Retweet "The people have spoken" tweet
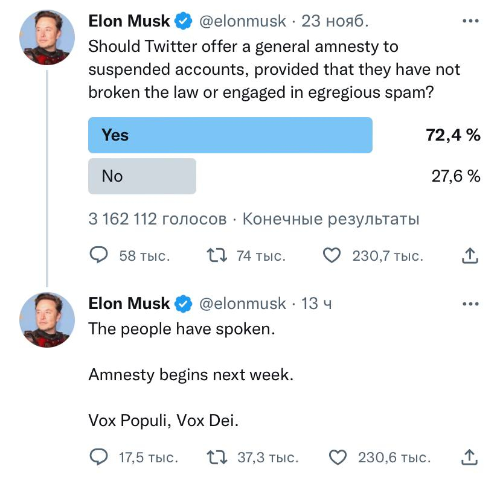500x478 pixels. 216,457
